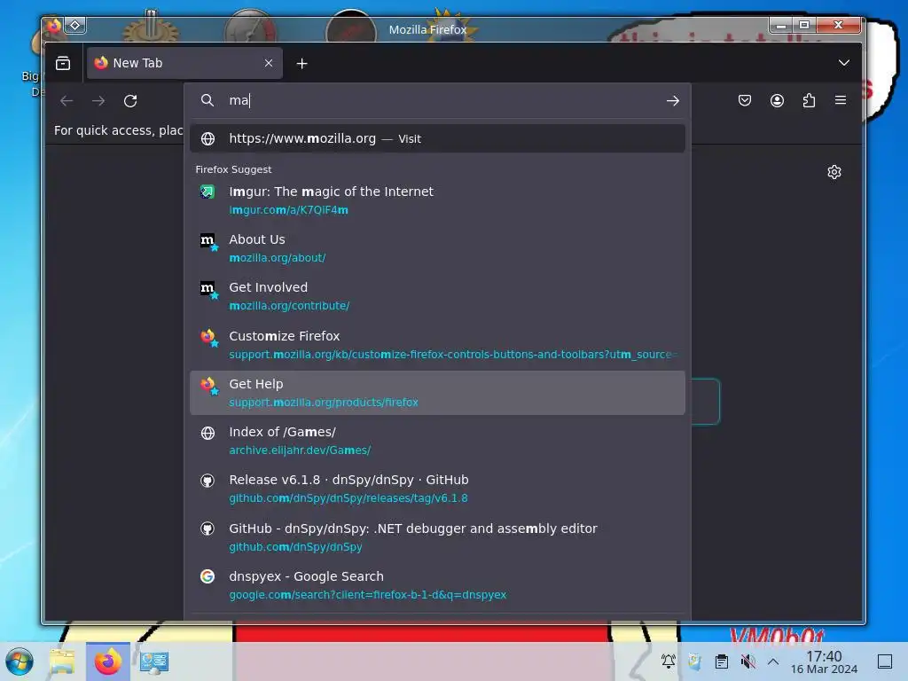Open a new tab with plus button
This screenshot has width=908, height=681.
301,64
